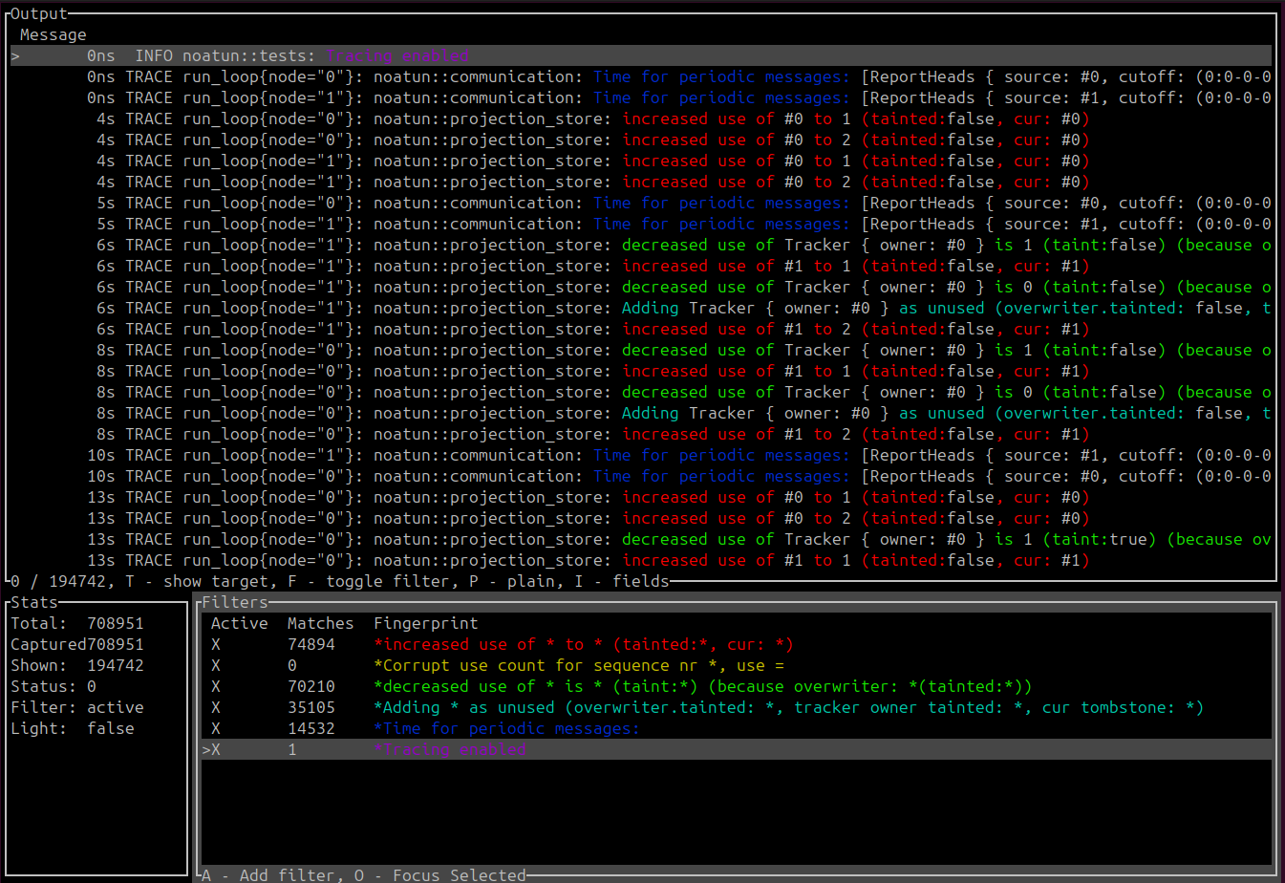Select the 'Adding * as unused' filter fingerprint
The image size is (1285, 883).
point(788,708)
